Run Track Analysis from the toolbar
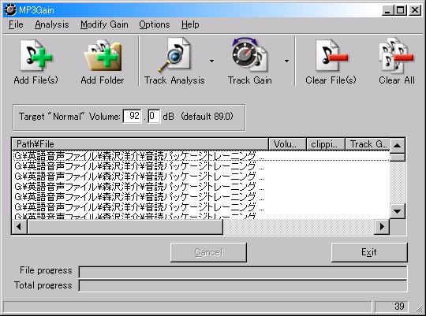Viewport: 426px width, 316px height. (x=174, y=61)
